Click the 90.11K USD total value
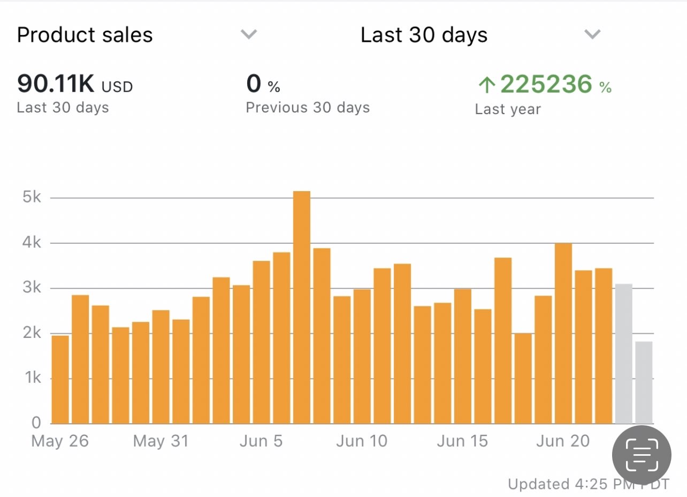The height and width of the screenshot is (497, 687). coord(75,85)
